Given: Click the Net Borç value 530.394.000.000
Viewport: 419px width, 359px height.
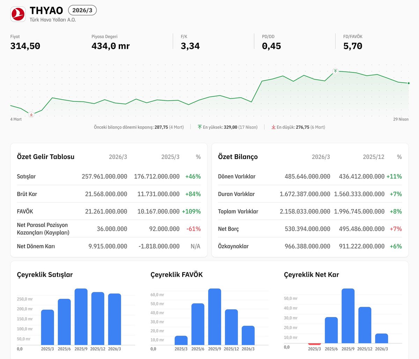Looking at the screenshot, I should (307, 229).
